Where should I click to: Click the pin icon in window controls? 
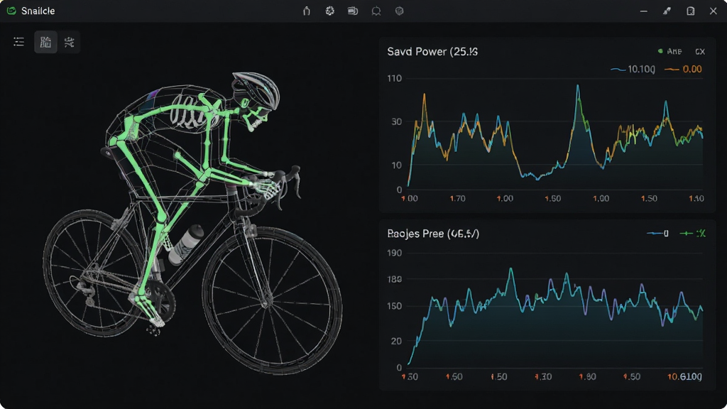[x=667, y=11]
